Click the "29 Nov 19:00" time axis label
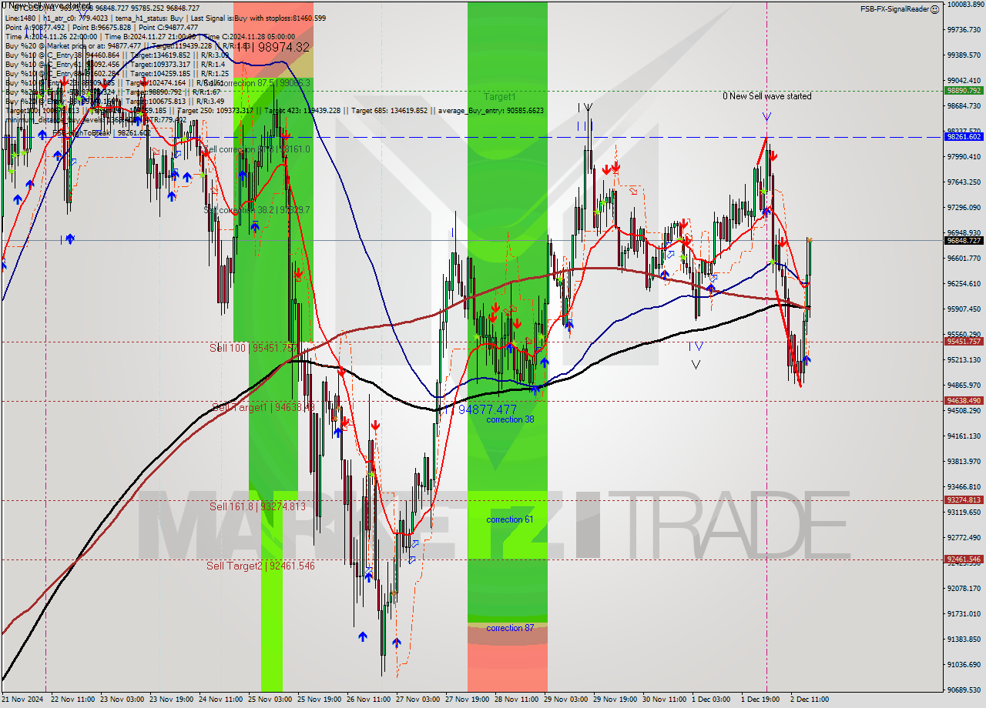The image size is (986, 708). coord(615,700)
